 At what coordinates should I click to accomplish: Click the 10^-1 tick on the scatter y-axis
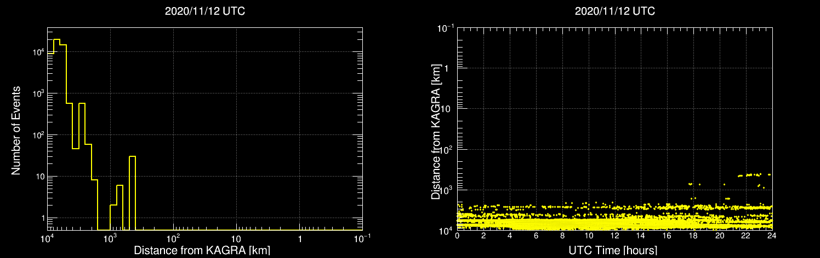click(445, 28)
